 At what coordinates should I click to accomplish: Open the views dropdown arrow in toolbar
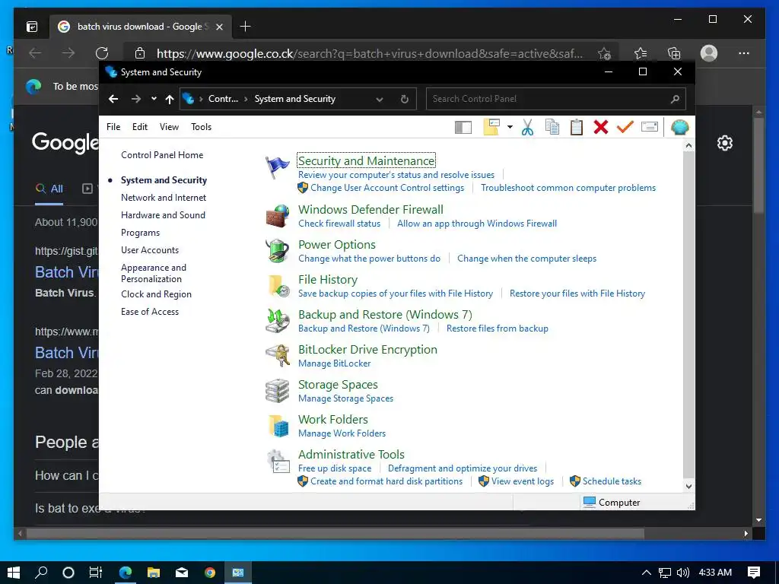pos(510,127)
